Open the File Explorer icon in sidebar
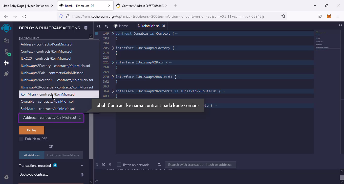 [6, 40]
